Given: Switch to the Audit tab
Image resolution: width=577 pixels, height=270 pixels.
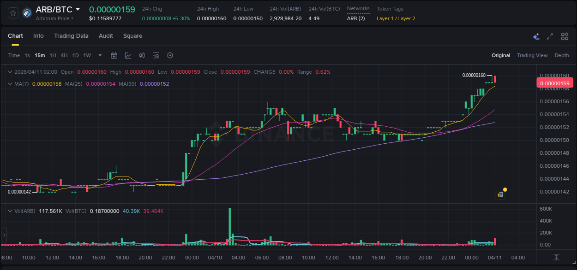Looking at the screenshot, I should click(x=106, y=36).
